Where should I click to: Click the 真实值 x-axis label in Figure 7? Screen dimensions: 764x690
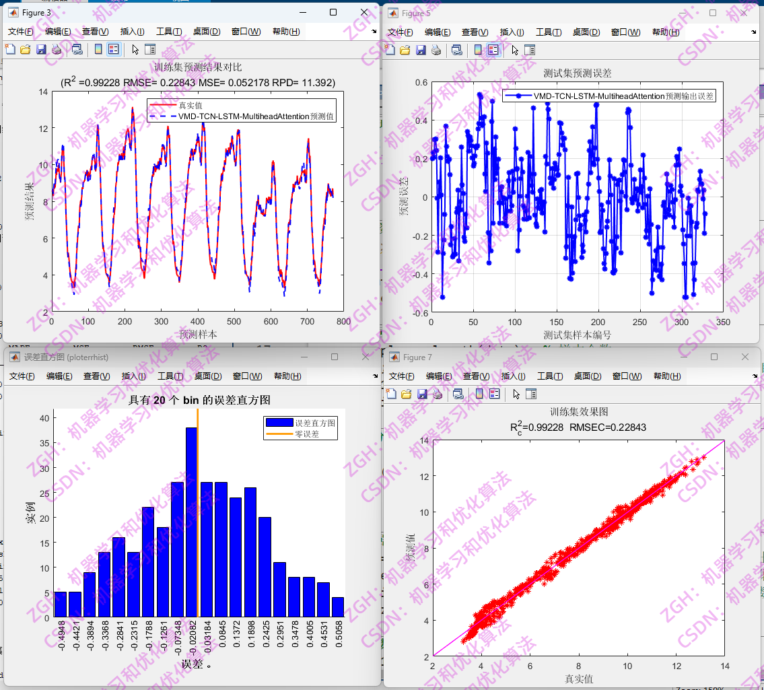pyautogui.click(x=579, y=679)
